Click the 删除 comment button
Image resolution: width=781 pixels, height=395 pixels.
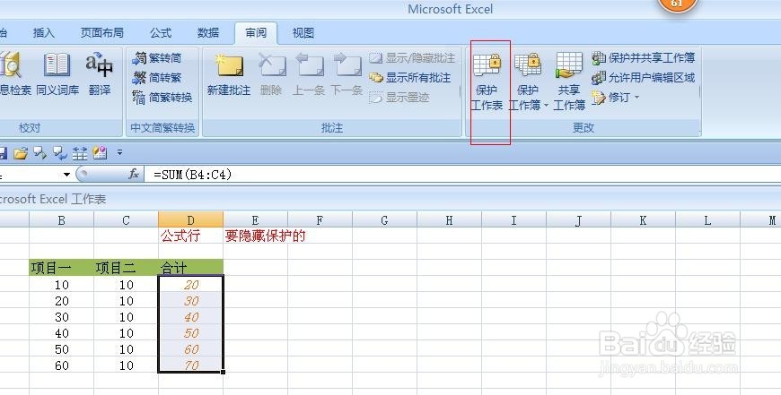pyautogui.click(x=271, y=74)
